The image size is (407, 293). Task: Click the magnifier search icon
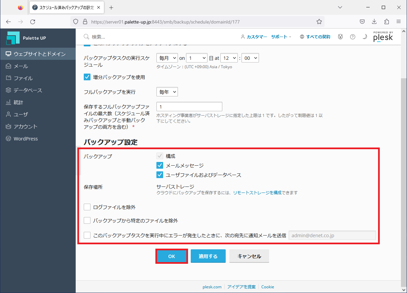[x=86, y=37]
